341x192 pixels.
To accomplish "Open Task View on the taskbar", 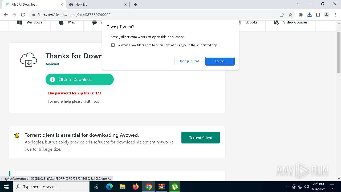I will click(x=96, y=187).
